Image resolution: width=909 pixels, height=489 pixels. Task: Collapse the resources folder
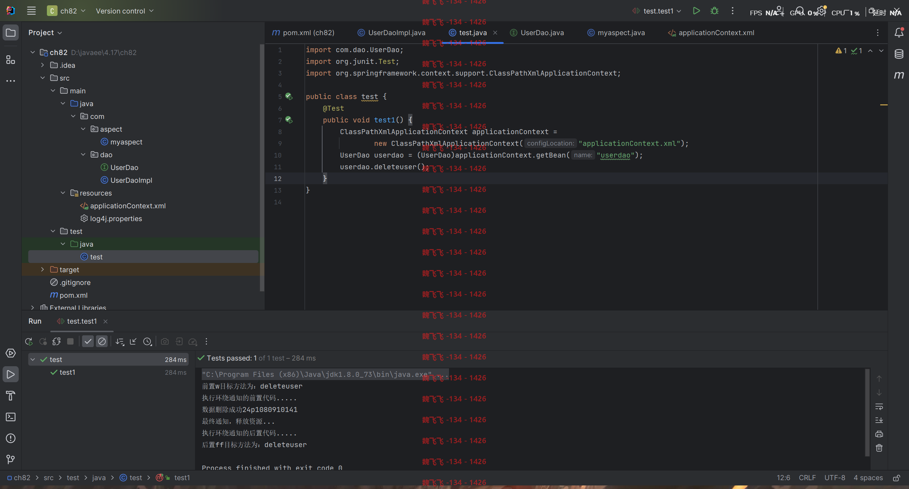[x=63, y=193]
